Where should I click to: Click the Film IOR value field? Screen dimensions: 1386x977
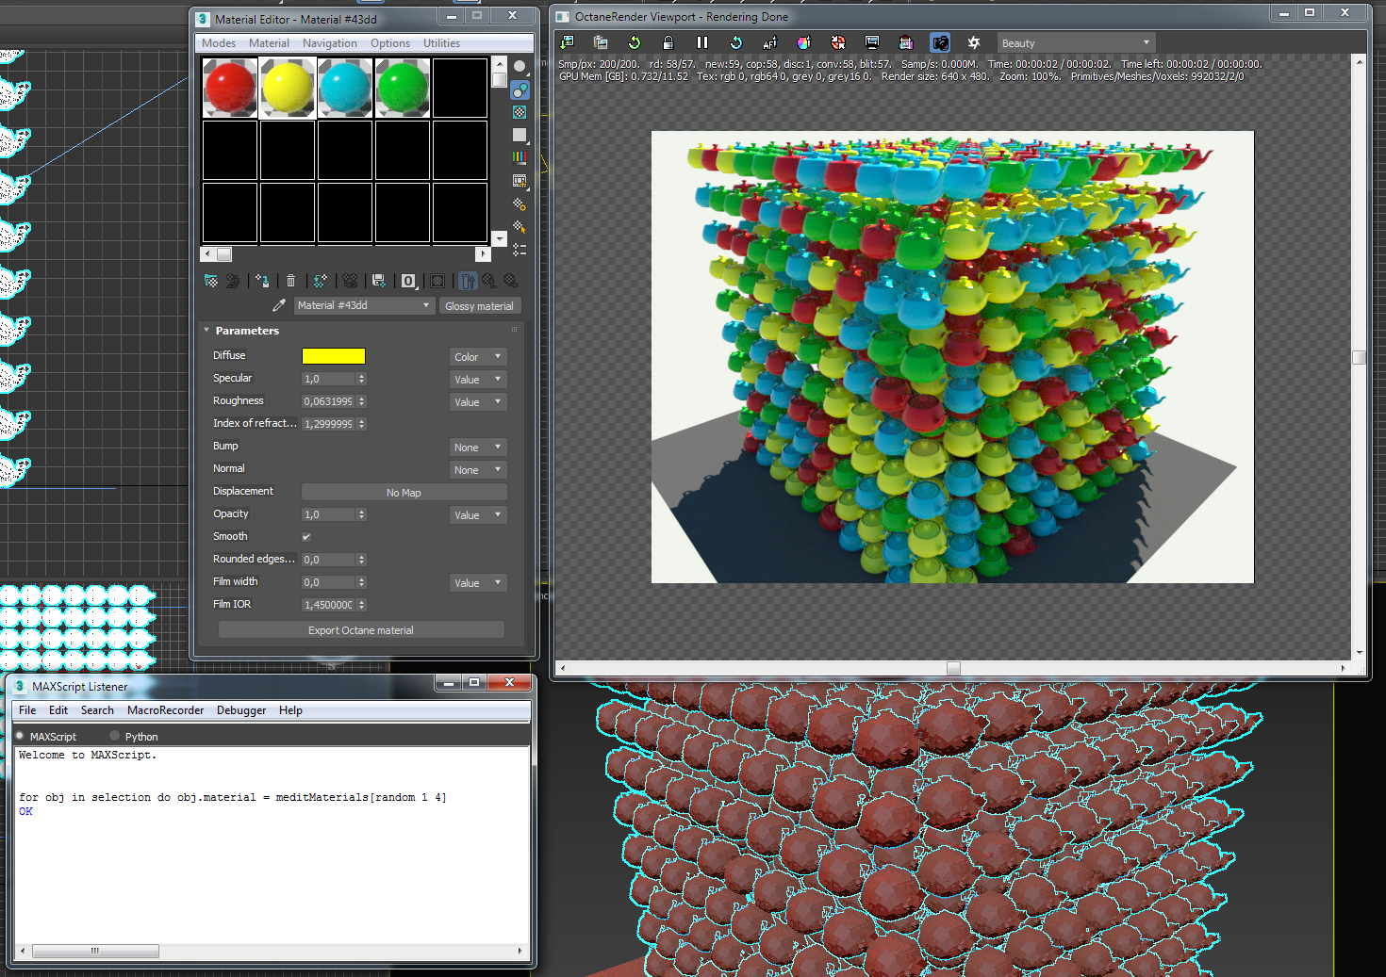click(x=329, y=605)
